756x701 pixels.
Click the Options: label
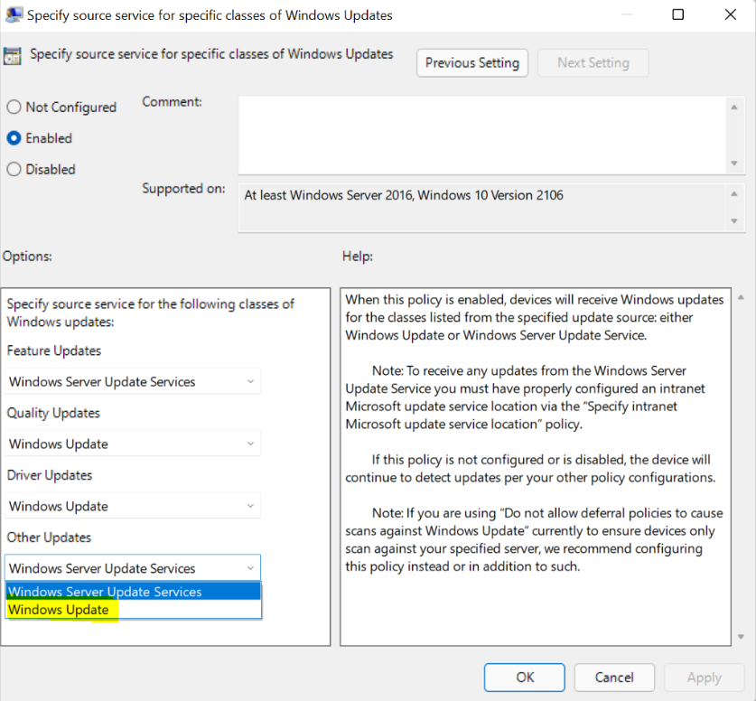tap(27, 256)
